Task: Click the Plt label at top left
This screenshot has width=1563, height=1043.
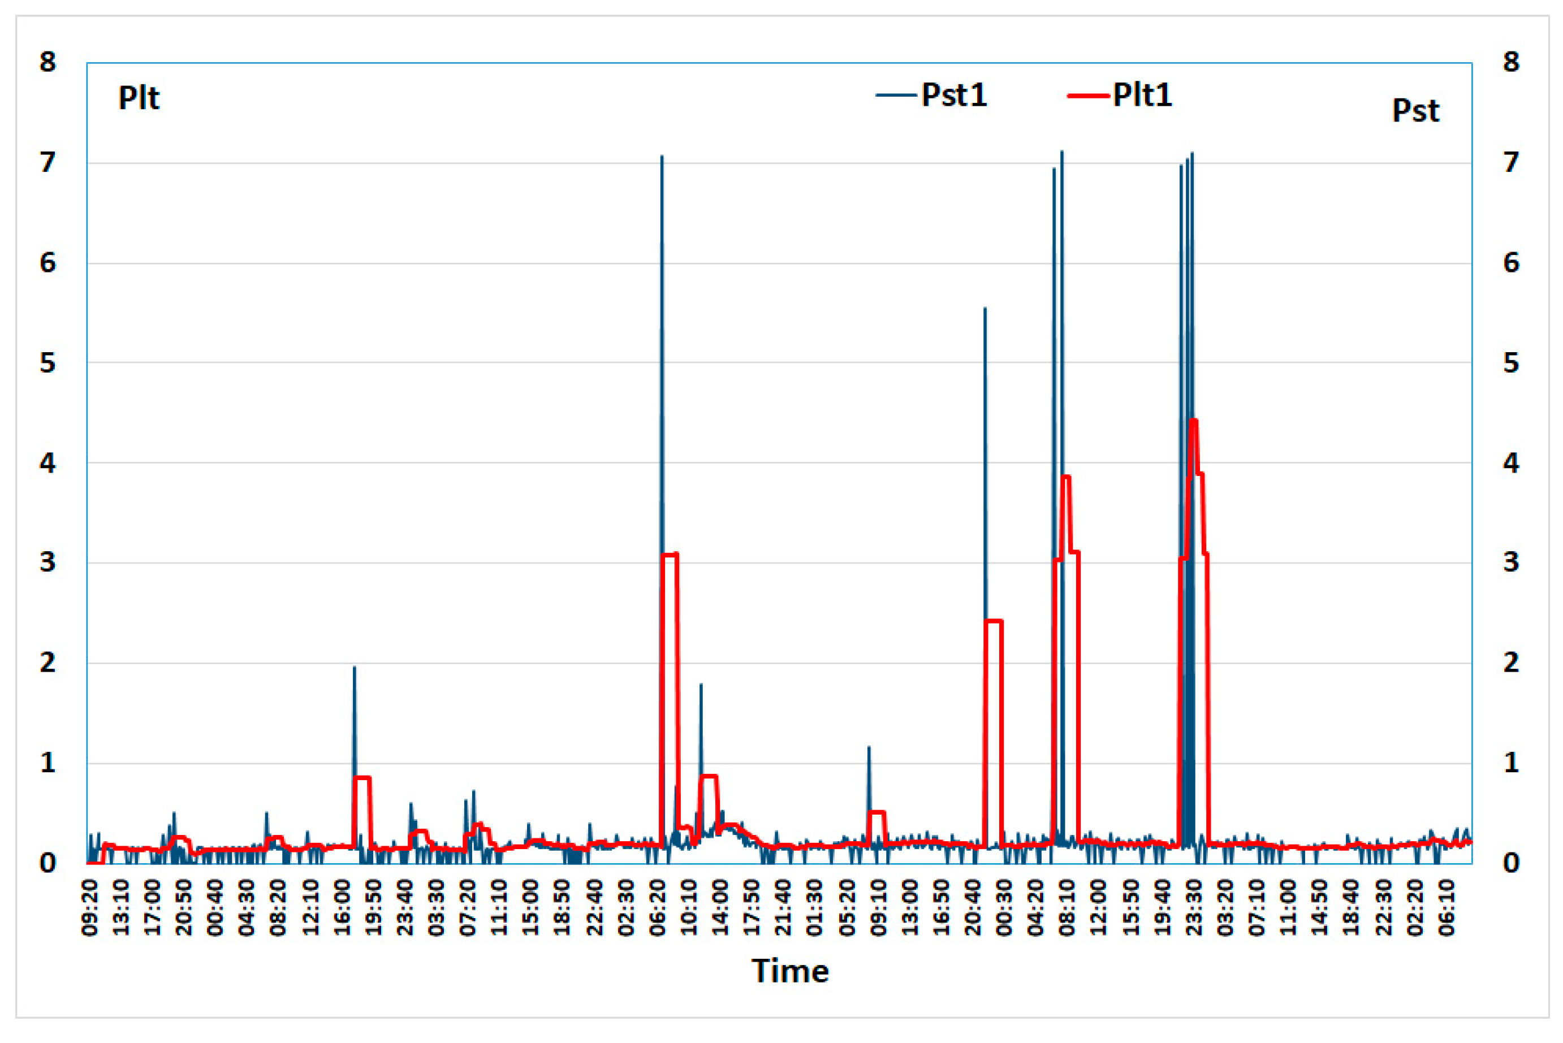Action: pyautogui.click(x=139, y=98)
